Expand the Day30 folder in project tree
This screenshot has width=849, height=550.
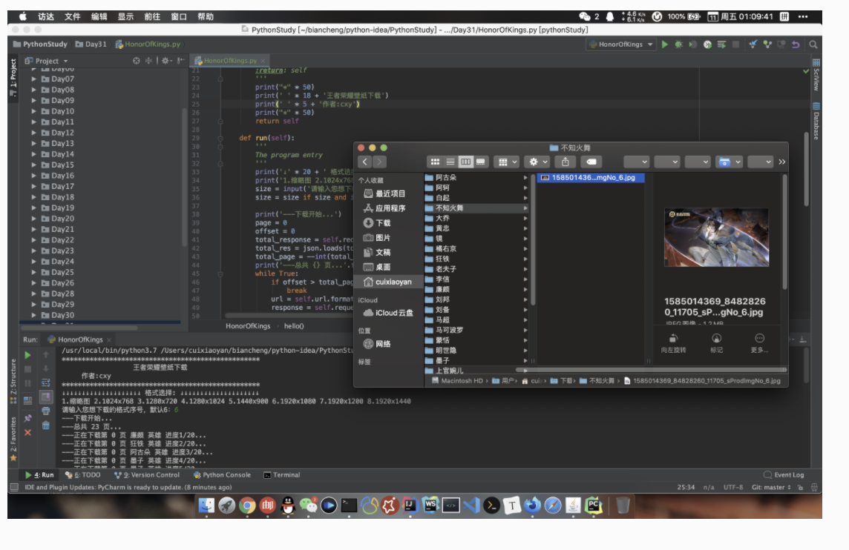tap(34, 315)
